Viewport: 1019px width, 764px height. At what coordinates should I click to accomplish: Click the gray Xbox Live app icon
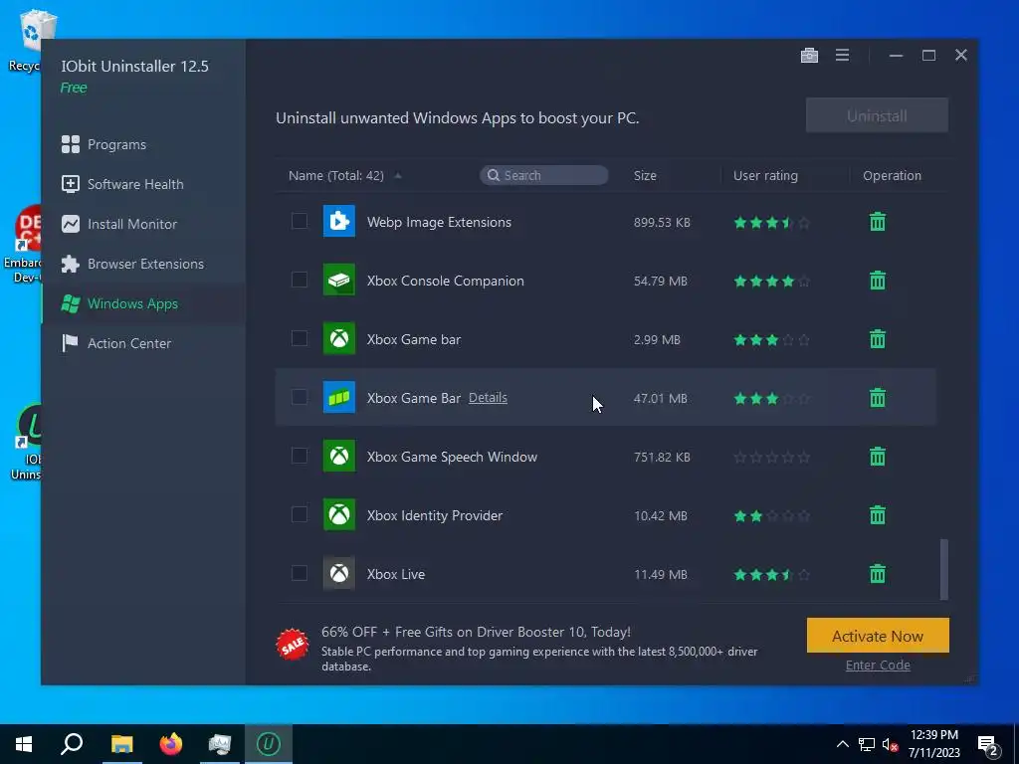pos(339,573)
